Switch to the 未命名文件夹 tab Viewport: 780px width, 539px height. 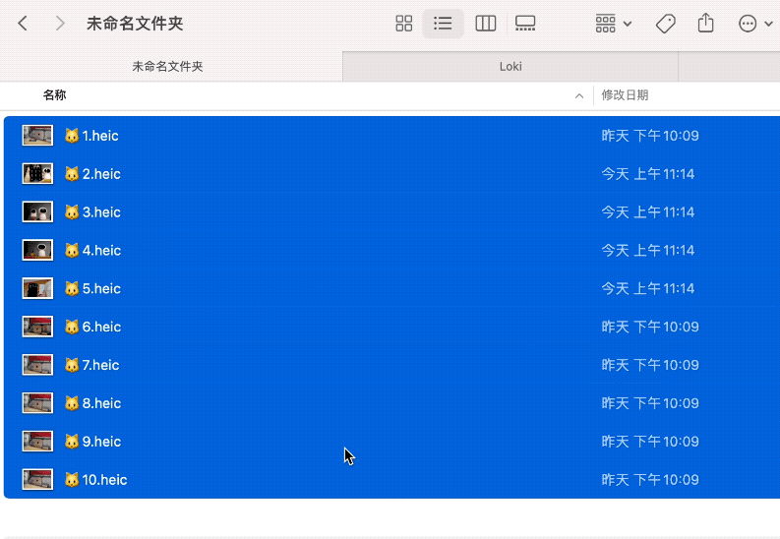167,66
